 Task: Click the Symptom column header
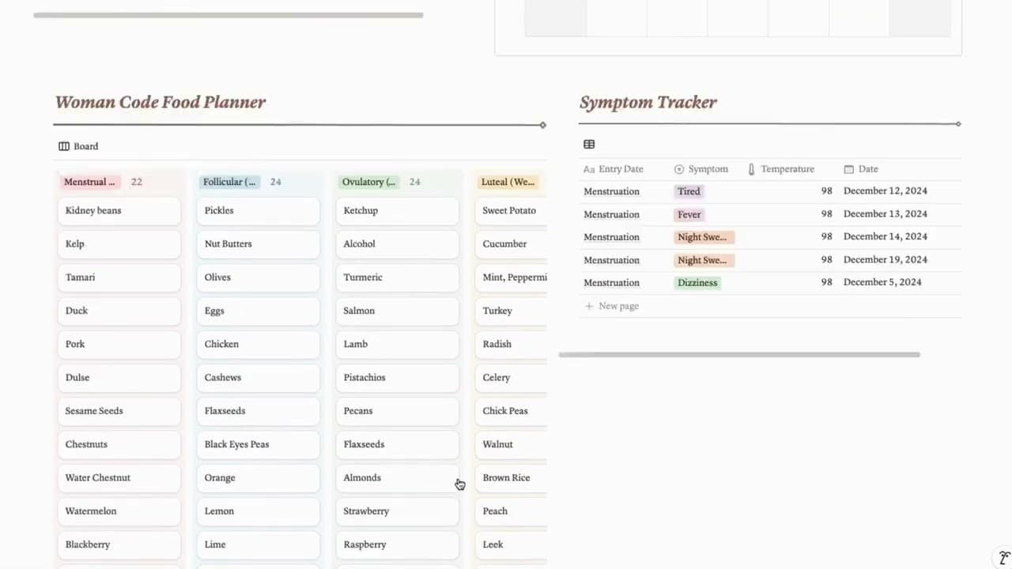[701, 169]
